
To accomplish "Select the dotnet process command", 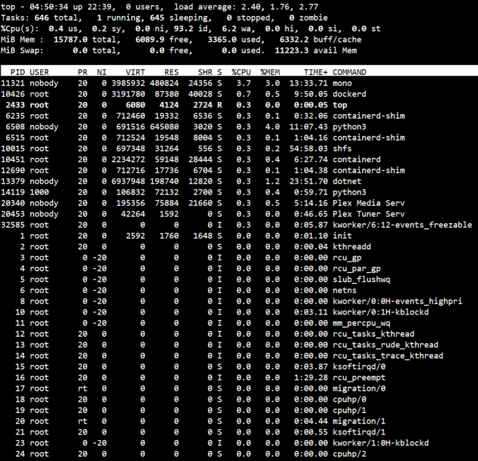I will click(x=347, y=181).
